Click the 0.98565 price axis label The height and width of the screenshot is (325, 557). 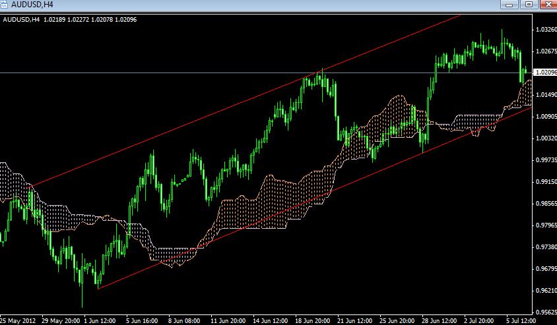click(546, 203)
